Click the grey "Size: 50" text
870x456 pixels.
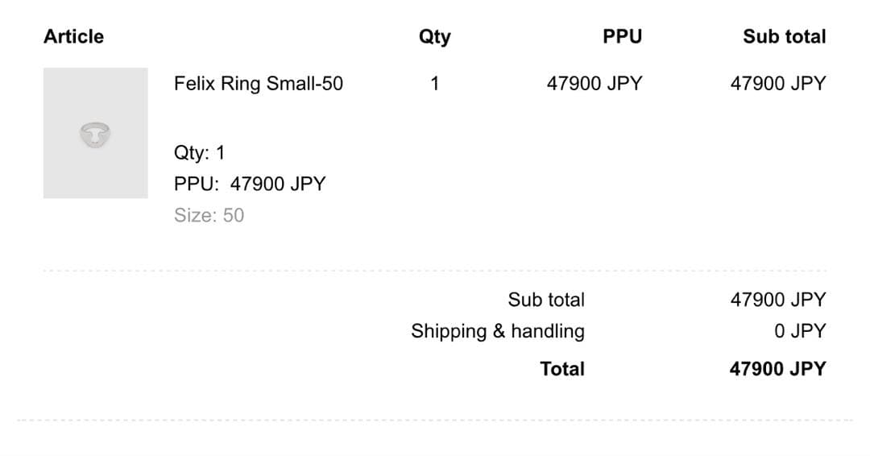(x=209, y=215)
